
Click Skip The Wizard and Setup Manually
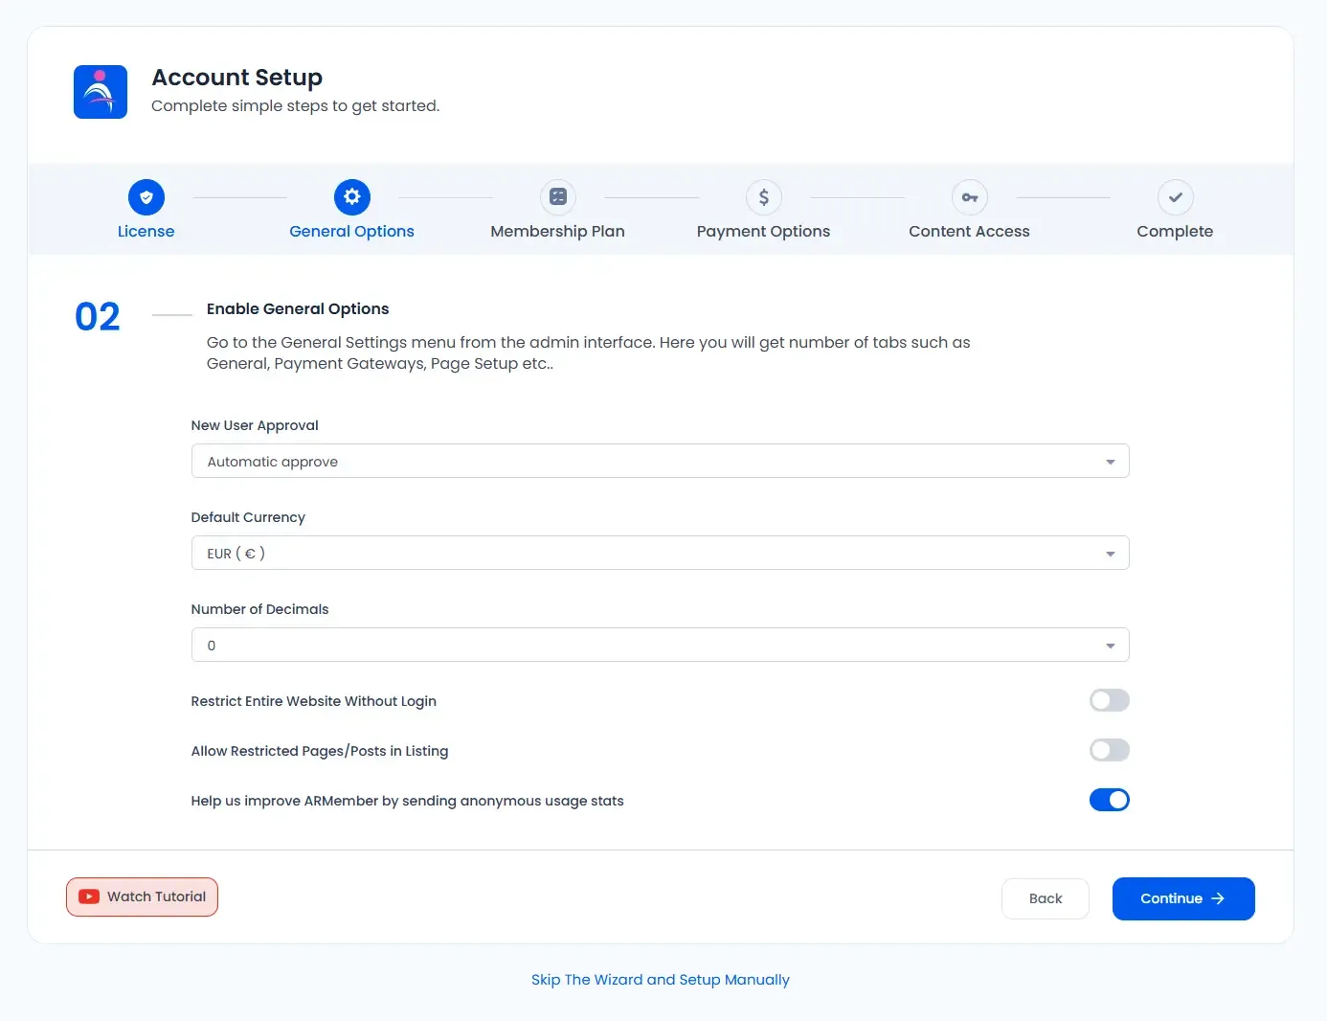click(661, 980)
